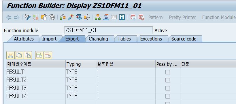Click the short text cell for RESULT1
Image resolution: width=236 pixels, height=104 pixels.
click(x=208, y=72)
